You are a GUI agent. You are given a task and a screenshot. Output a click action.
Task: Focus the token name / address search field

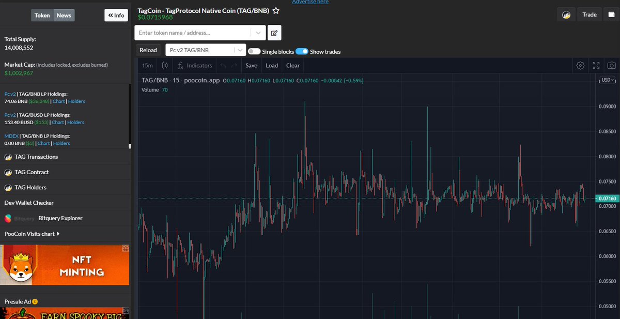[193, 33]
